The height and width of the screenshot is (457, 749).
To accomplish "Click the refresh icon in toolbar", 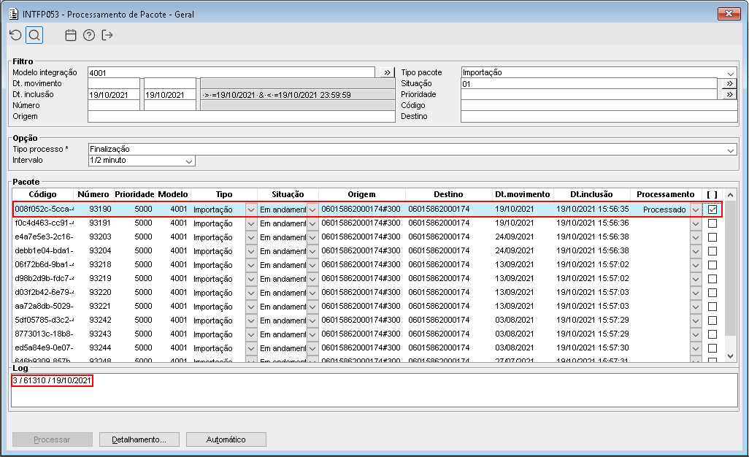I will (15, 35).
